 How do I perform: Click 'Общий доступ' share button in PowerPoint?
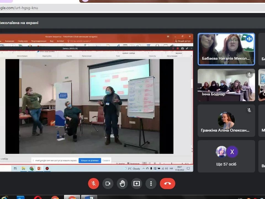point(184,41)
